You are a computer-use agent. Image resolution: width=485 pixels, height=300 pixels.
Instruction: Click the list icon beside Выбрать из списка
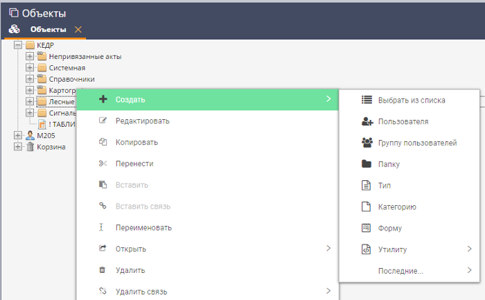coord(367,100)
